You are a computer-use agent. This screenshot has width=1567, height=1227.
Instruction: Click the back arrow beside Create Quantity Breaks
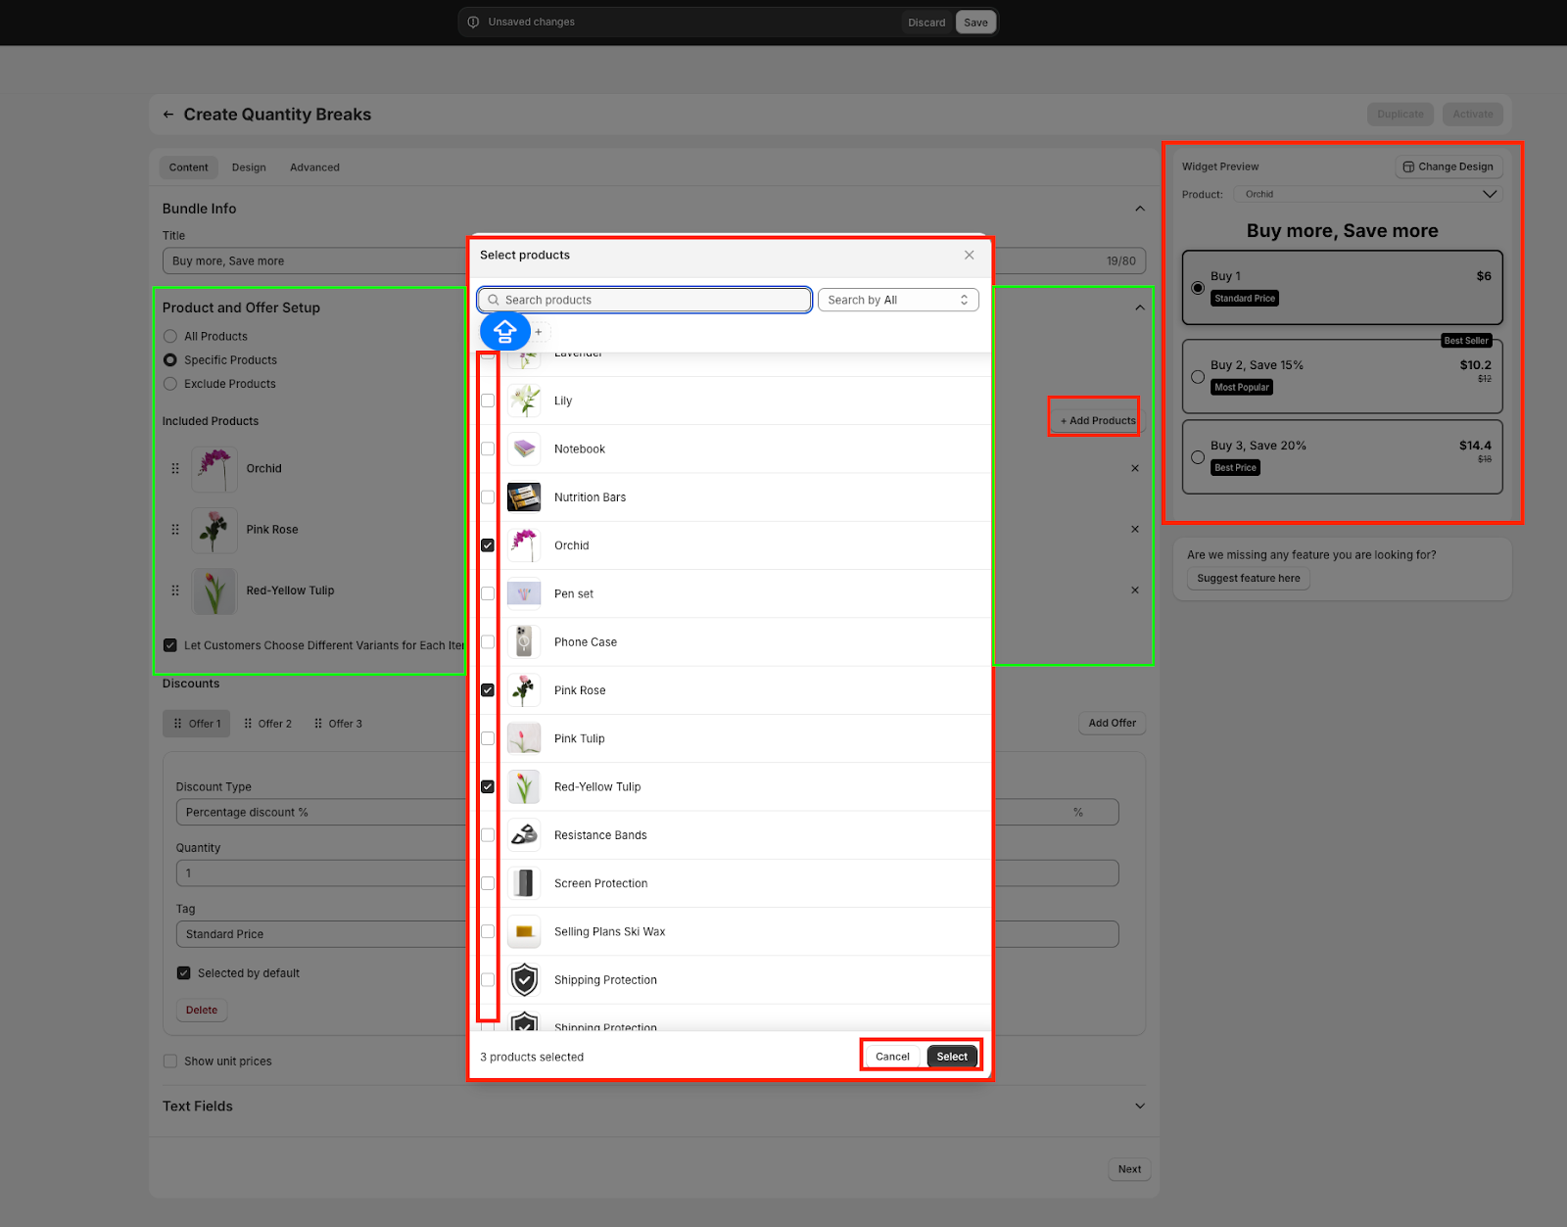coord(168,115)
